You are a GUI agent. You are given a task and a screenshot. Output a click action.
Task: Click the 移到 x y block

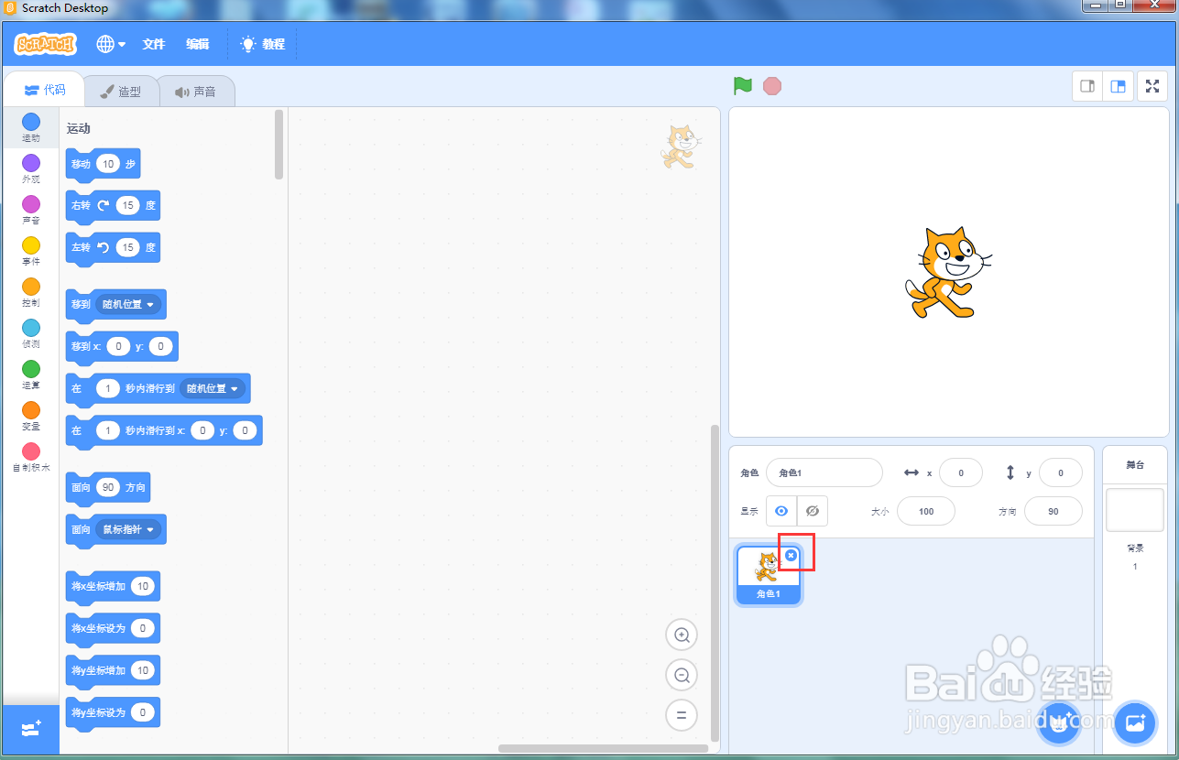[x=122, y=347]
